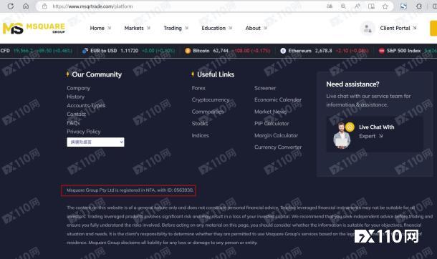437x259 pixels.
Task: Click the browser home icon
Action: (x=26, y=6)
